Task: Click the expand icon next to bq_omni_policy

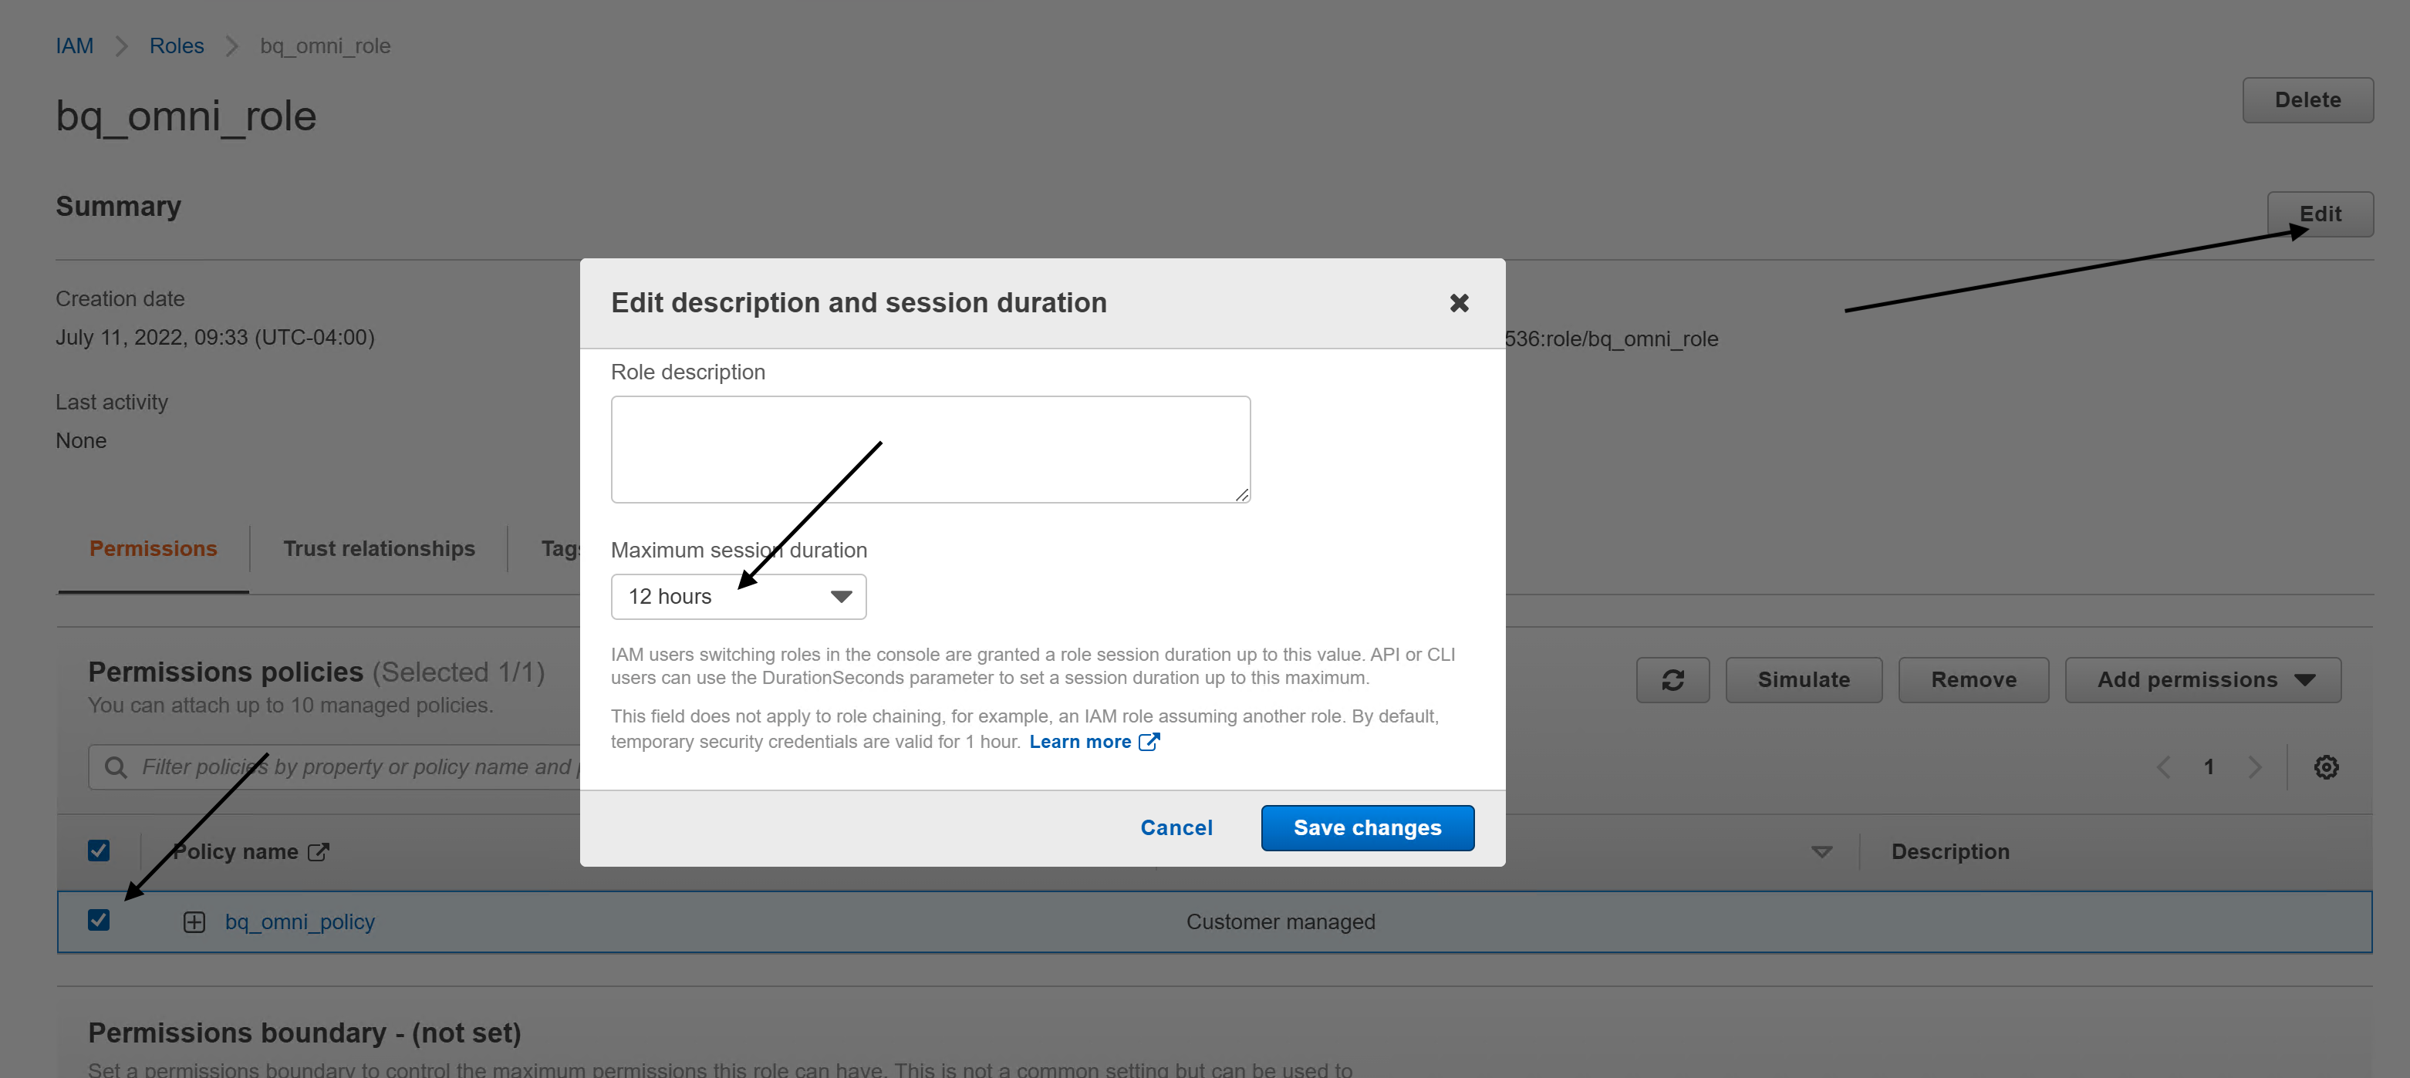Action: click(192, 921)
